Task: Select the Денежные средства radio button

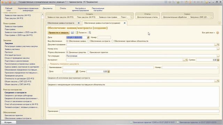Action: pyautogui.click(x=67, y=52)
